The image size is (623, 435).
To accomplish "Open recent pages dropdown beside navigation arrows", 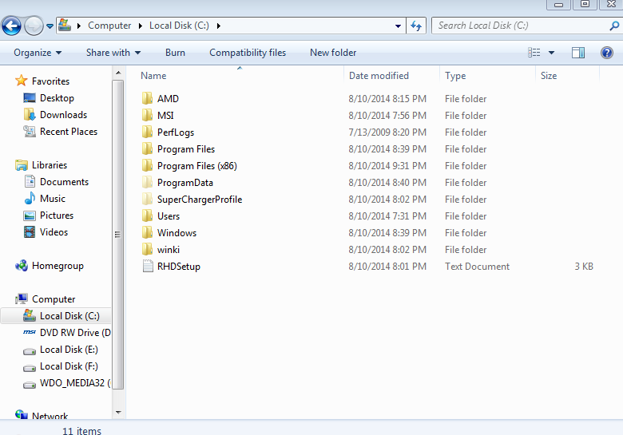I will (x=50, y=26).
